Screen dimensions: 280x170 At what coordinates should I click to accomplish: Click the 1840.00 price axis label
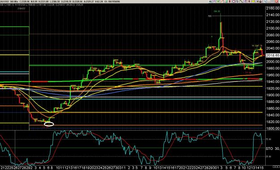point(273,115)
